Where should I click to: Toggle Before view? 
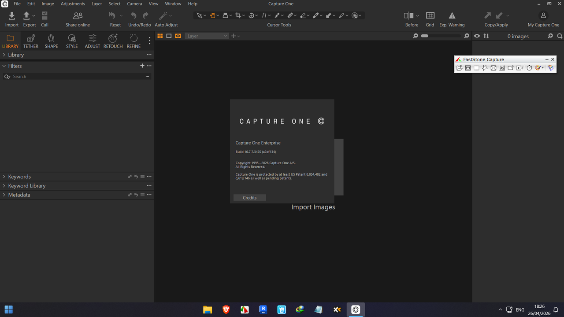(409, 15)
